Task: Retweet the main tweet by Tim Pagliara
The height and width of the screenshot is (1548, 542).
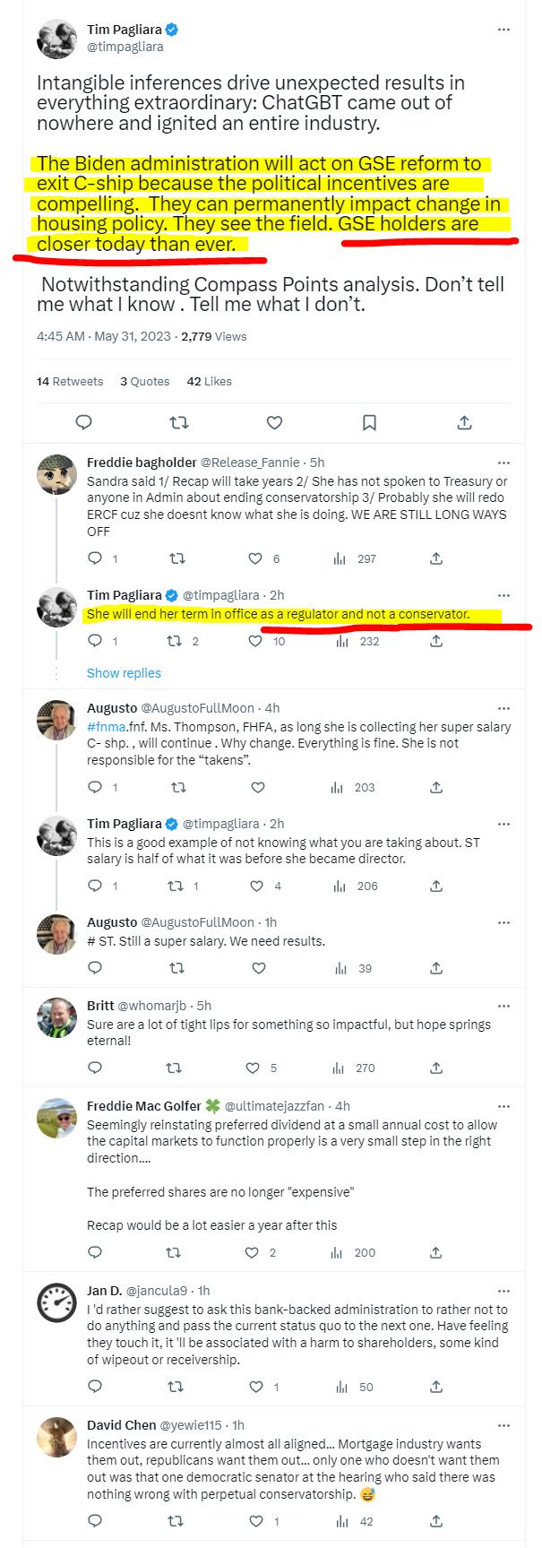Action: [178, 422]
